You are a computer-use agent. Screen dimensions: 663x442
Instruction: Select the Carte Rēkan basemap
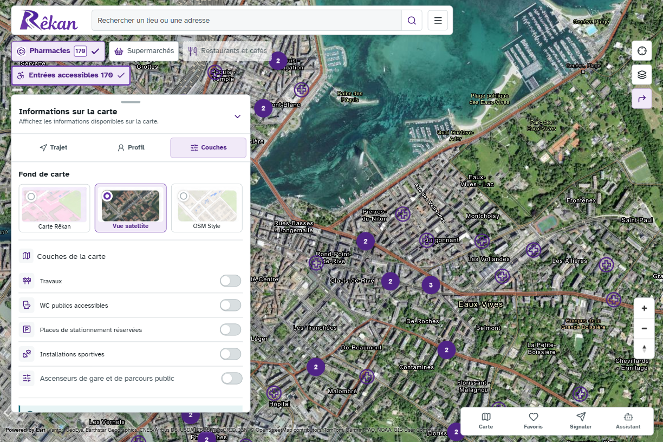[55, 208]
